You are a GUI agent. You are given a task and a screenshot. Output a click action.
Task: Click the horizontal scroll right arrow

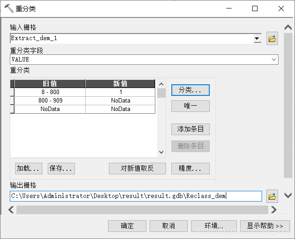pos(274,210)
